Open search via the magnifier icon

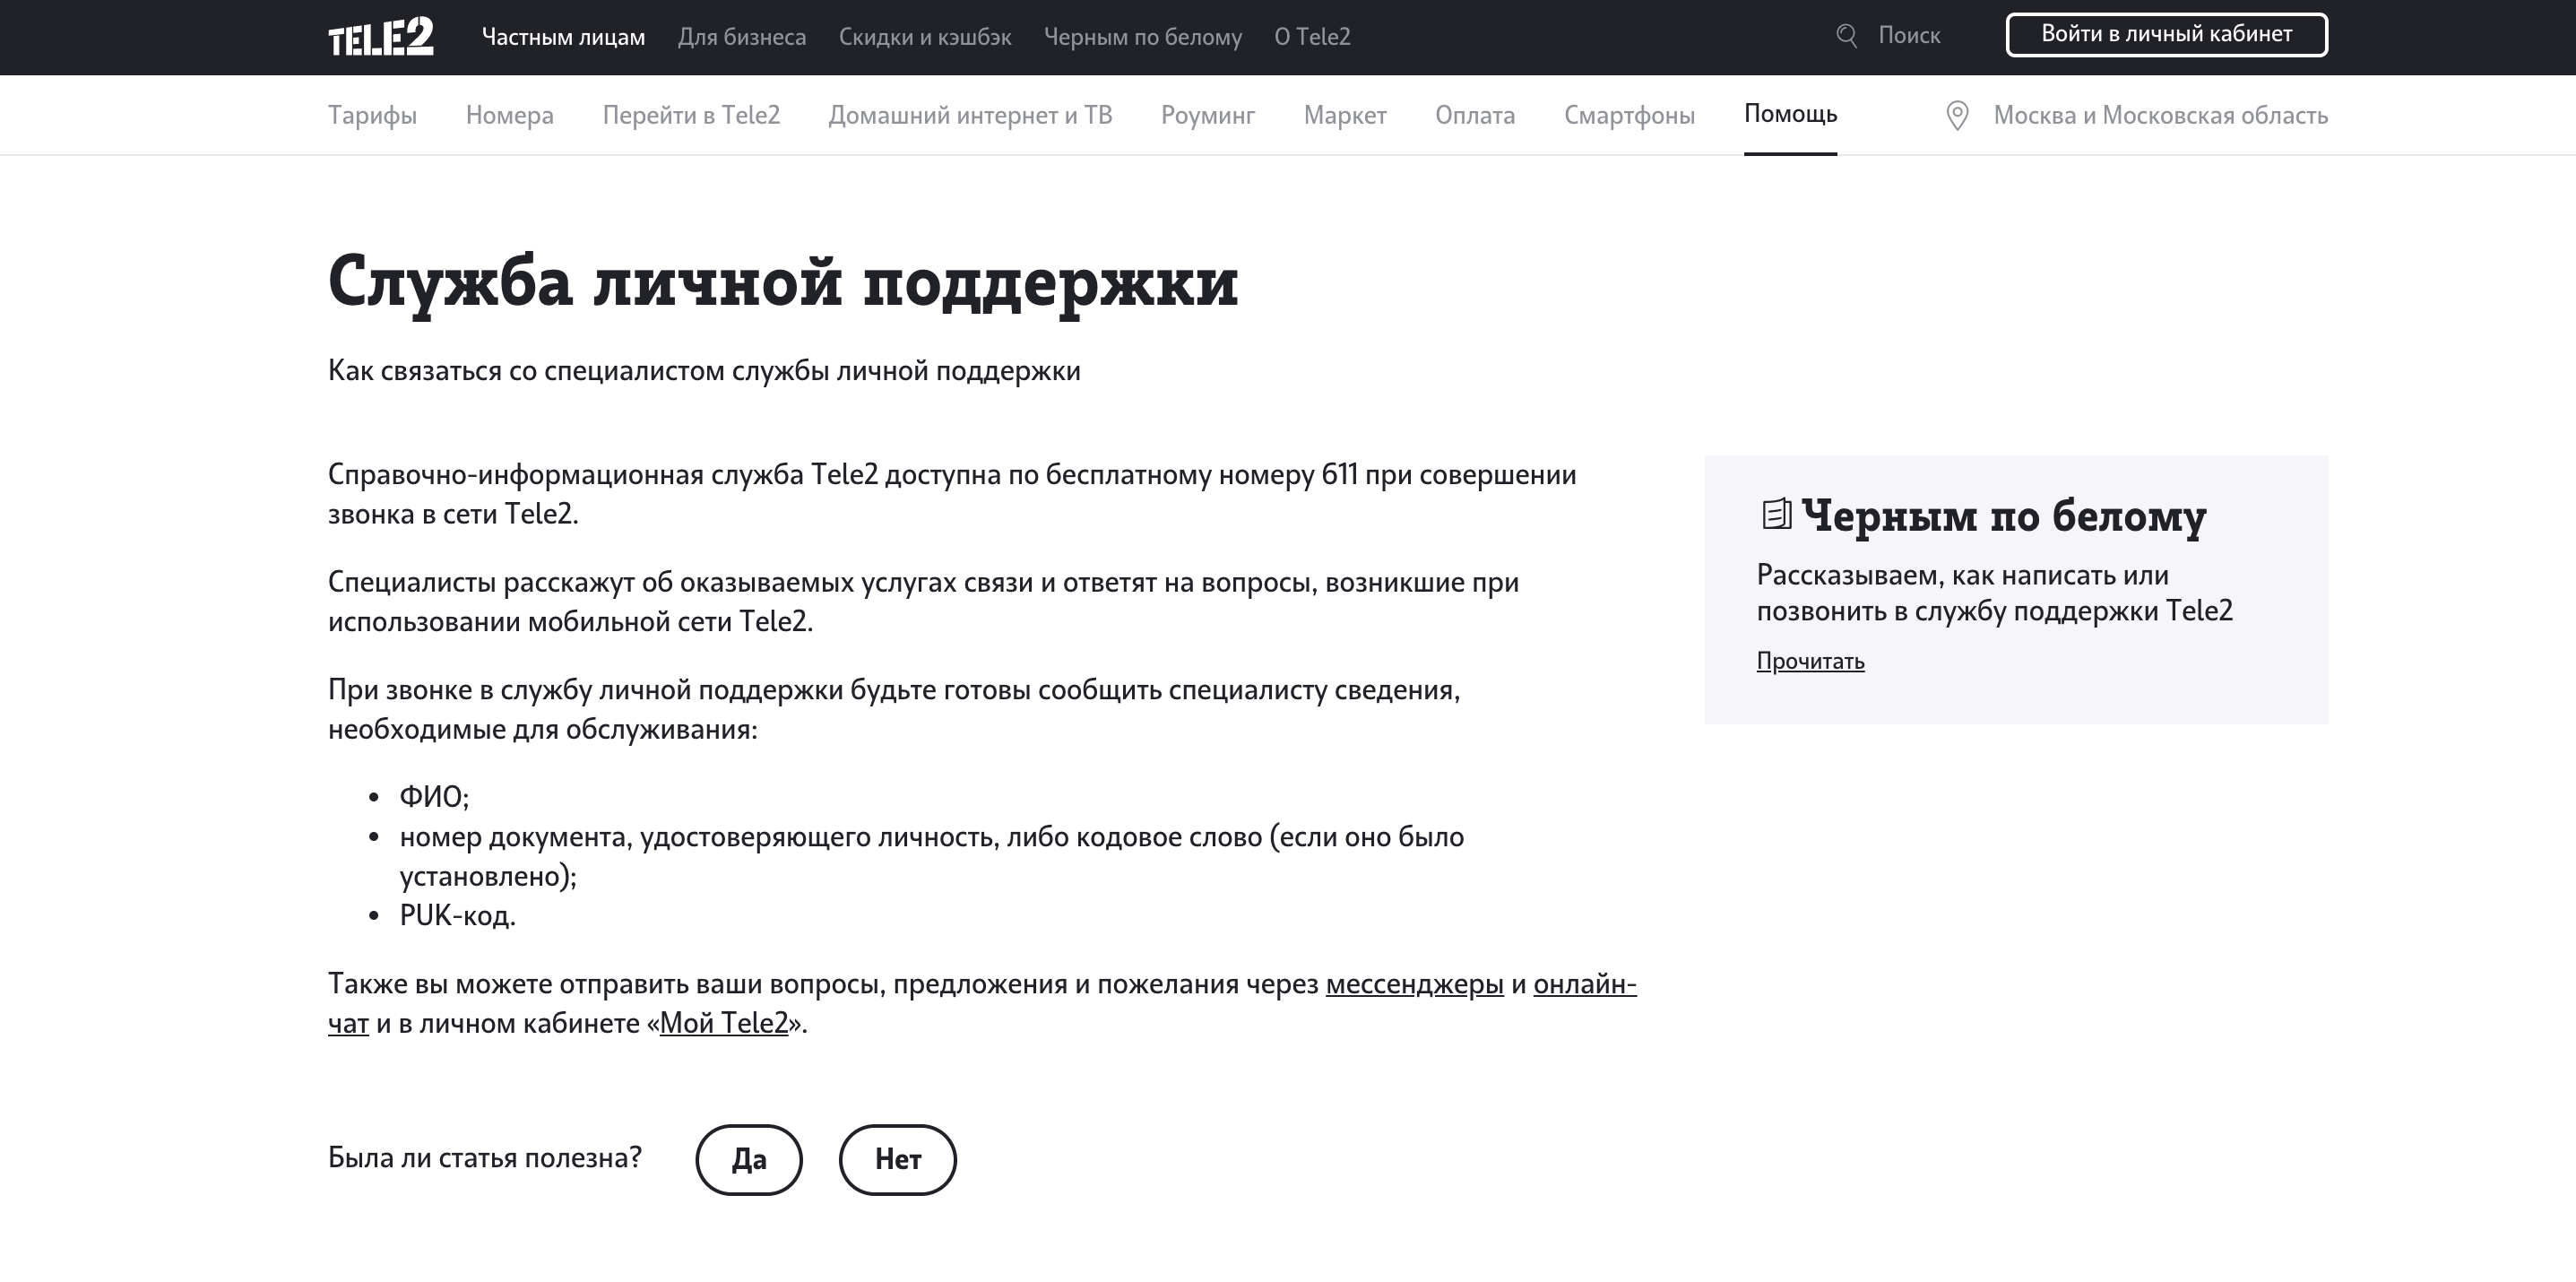coord(1846,35)
